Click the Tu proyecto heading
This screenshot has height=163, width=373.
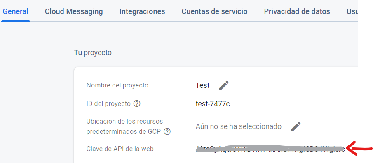[x=93, y=53]
